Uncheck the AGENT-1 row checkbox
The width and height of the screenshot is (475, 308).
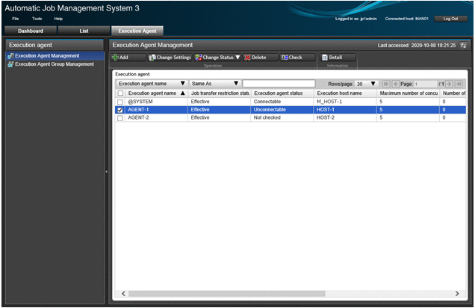click(x=120, y=110)
